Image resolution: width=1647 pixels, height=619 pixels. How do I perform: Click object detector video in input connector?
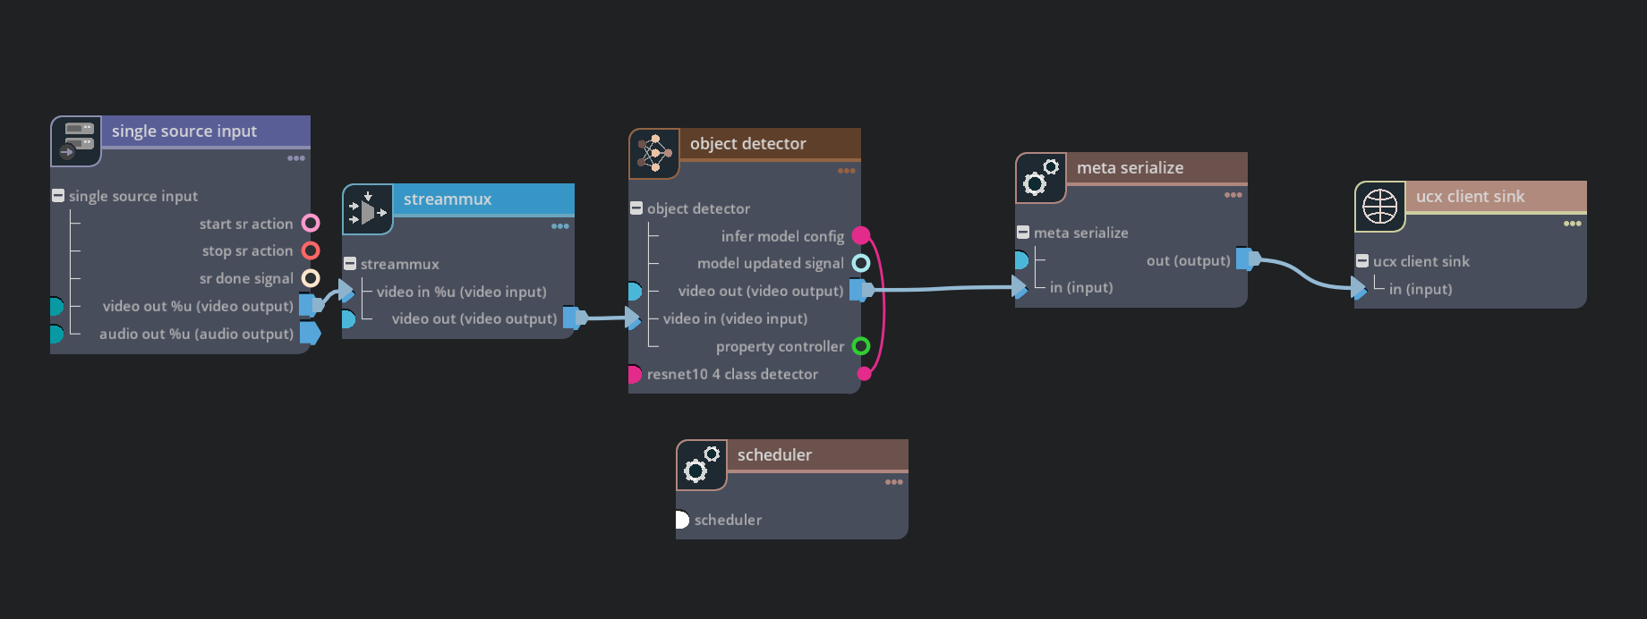633,318
